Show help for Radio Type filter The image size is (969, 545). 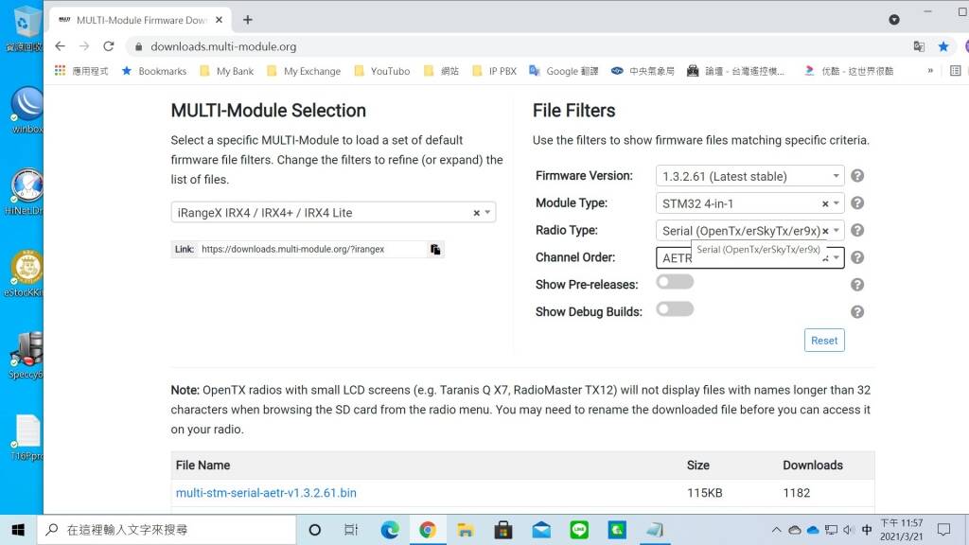pos(857,231)
